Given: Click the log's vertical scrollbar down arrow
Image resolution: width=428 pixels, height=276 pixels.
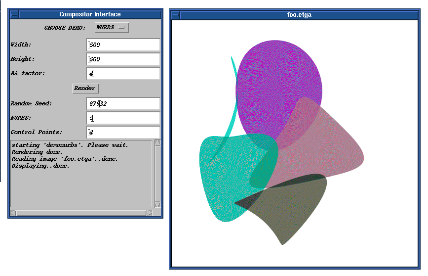Looking at the screenshot, I should click(157, 204).
